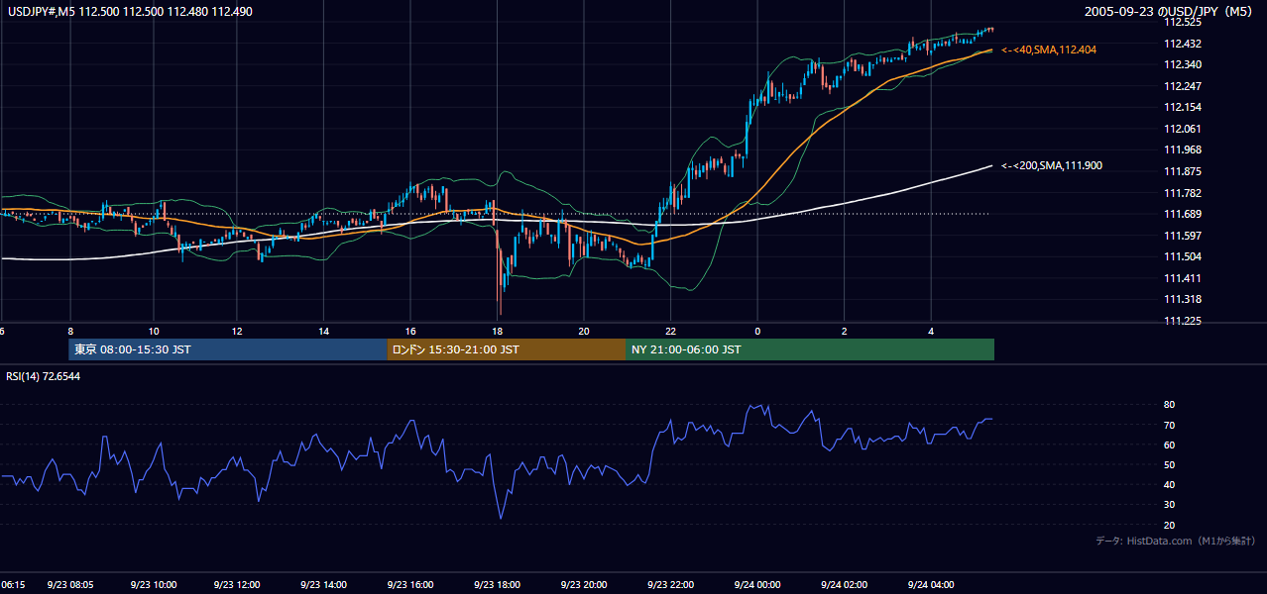Click the RSI scale value 40
1267x594 pixels.
tap(1170, 484)
